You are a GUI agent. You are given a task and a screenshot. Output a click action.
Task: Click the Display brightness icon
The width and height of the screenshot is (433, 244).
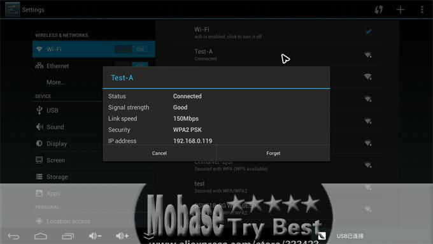click(39, 143)
